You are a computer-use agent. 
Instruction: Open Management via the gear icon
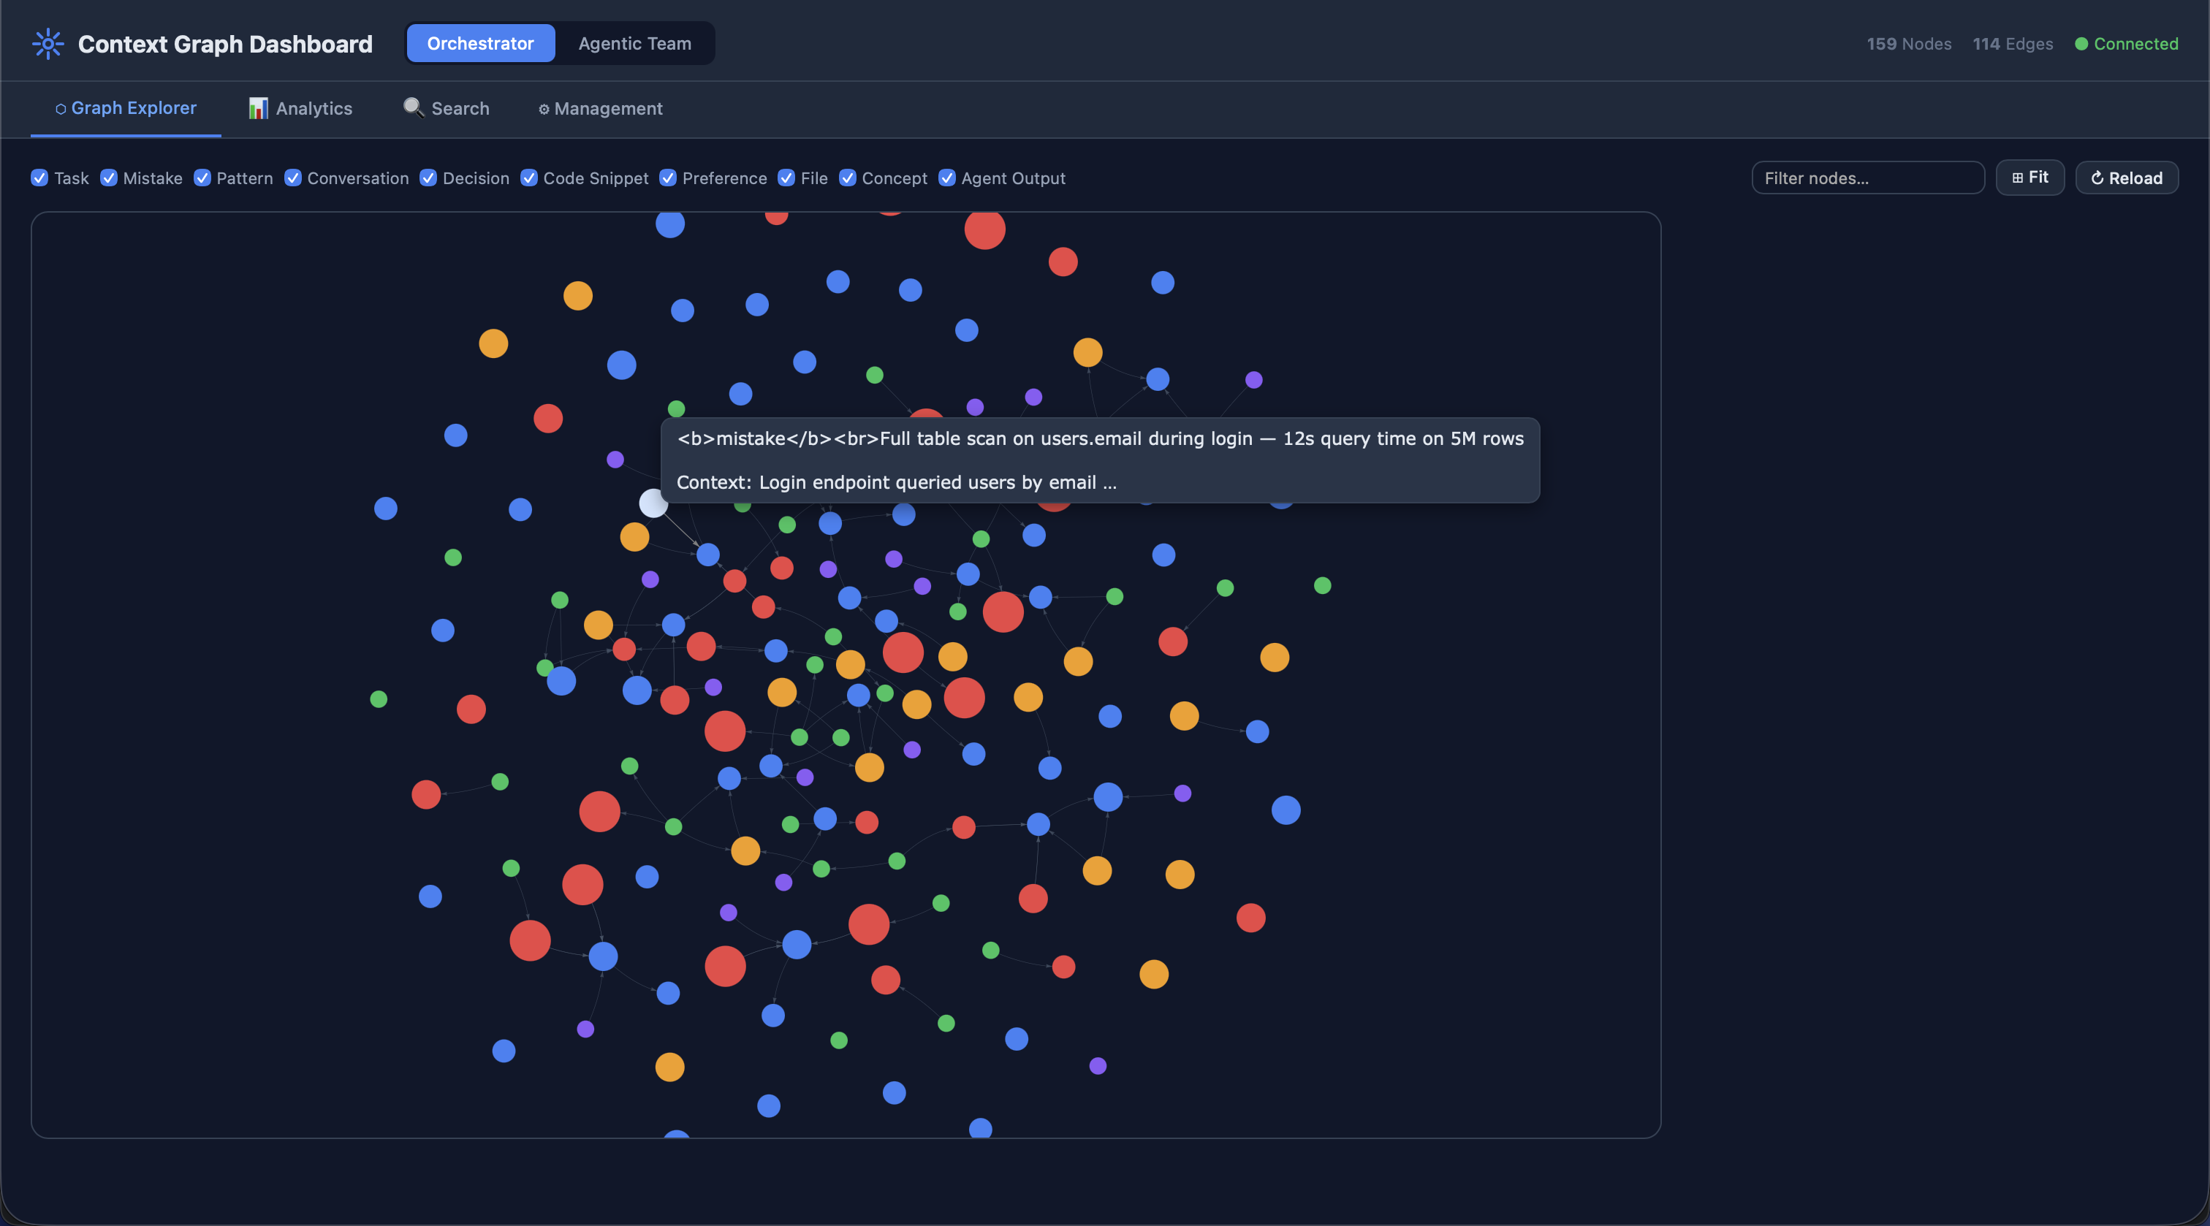point(544,109)
